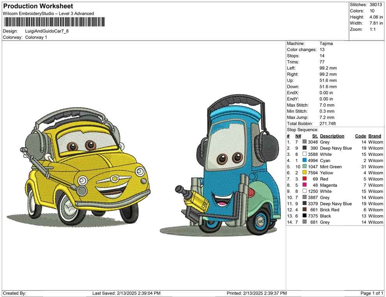This screenshot has height=297, width=386.
Task: Click the barcode under the worksheet title
Action: coord(54,22)
